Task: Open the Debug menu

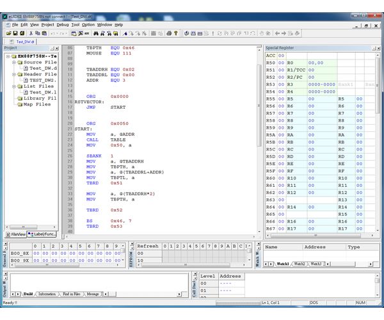Action: pos(63,24)
